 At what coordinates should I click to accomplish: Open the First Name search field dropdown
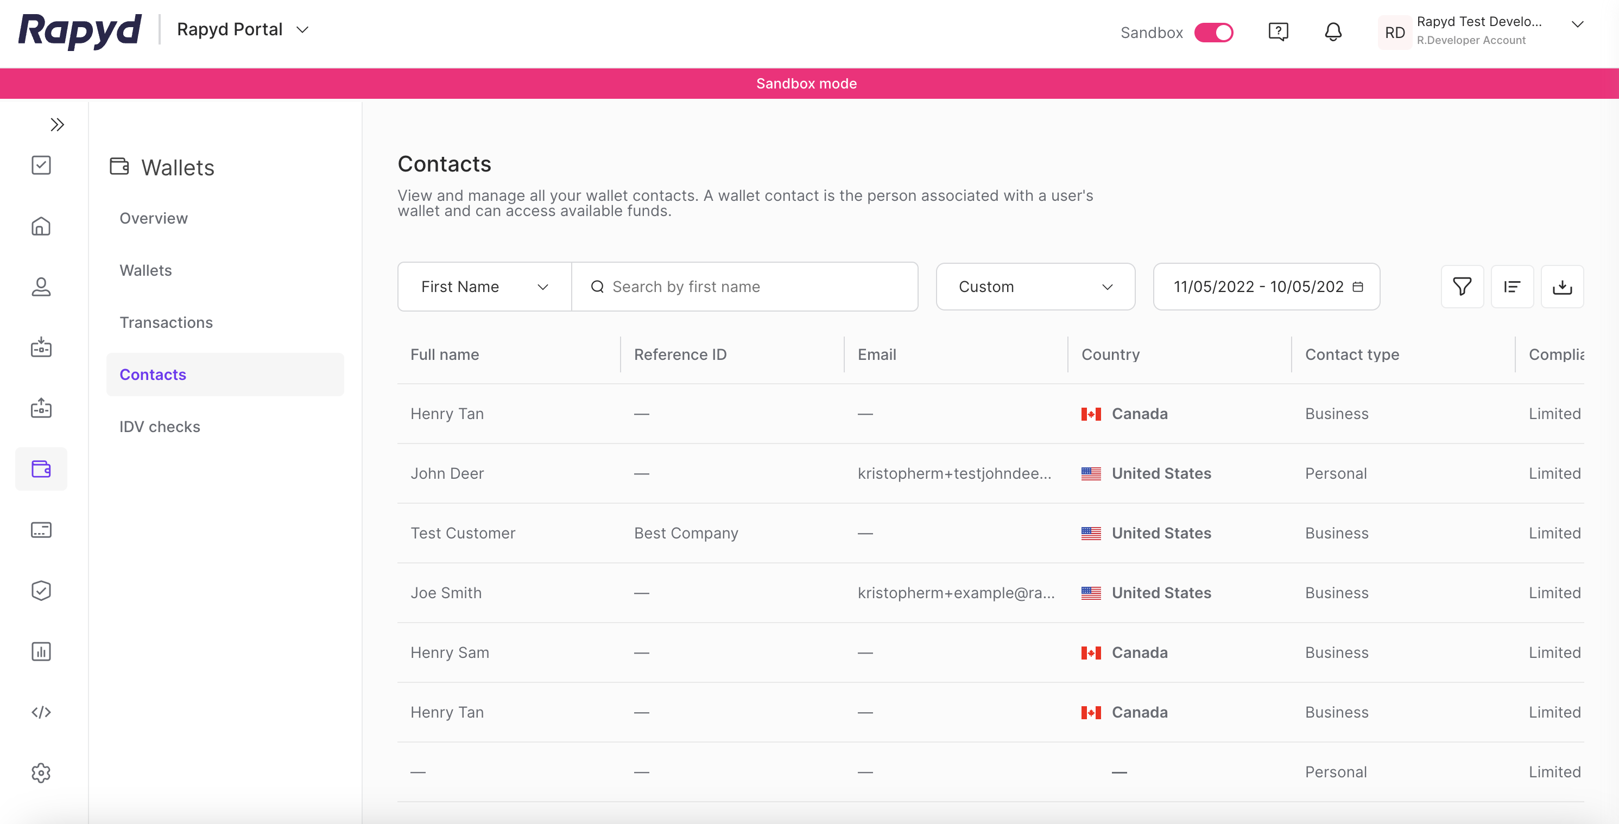coord(485,287)
